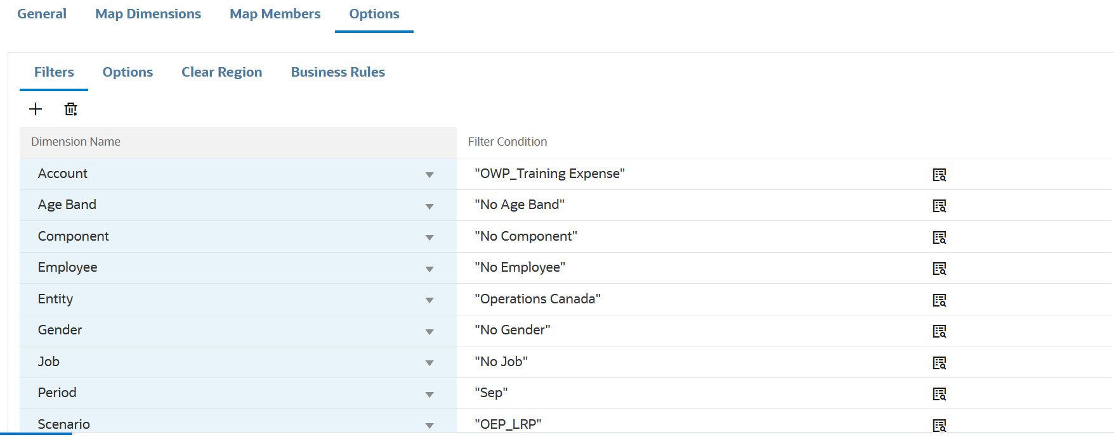Open member selector for Component row

[x=939, y=237]
